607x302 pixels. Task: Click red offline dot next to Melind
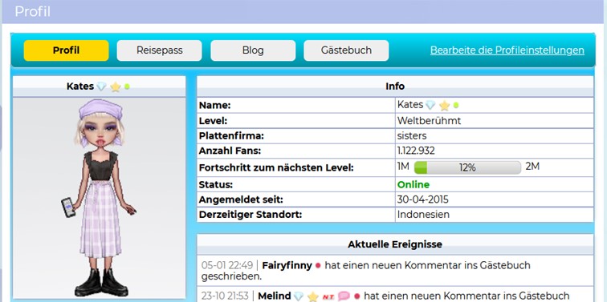click(357, 296)
